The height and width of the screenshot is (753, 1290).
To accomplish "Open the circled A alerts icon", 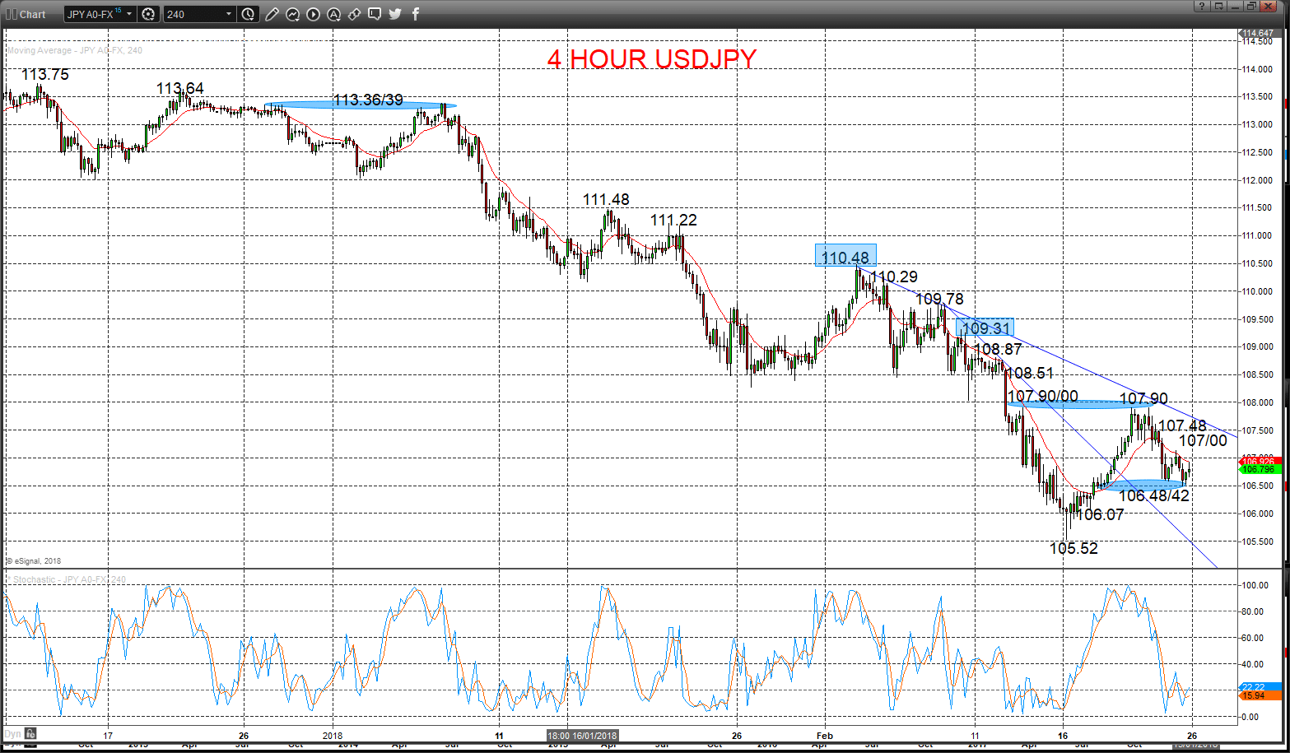I will (333, 14).
